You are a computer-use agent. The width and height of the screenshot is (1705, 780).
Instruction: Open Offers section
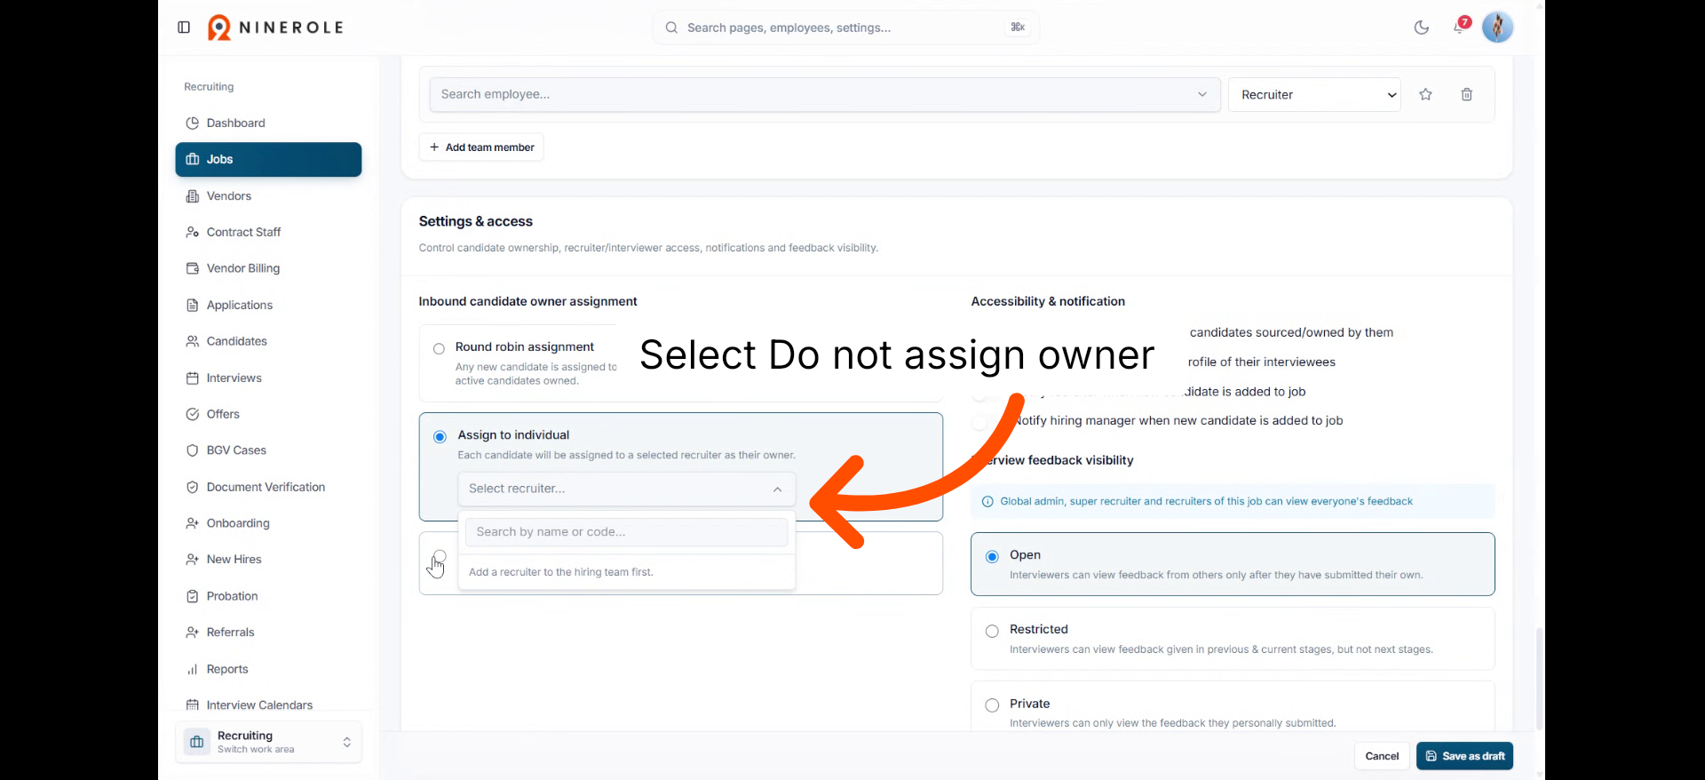click(x=268, y=414)
